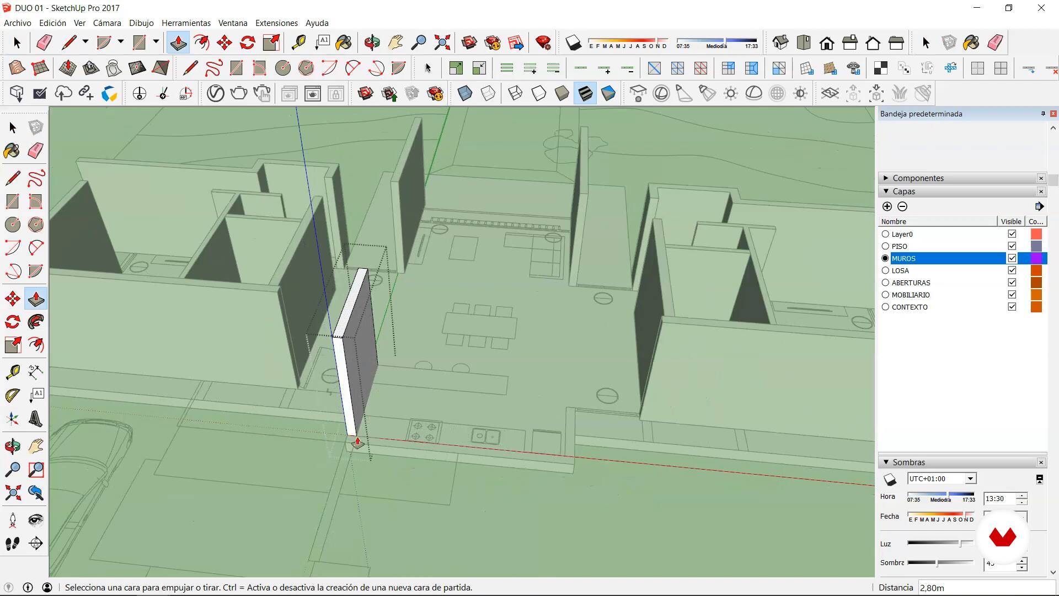Click the MUROS layer color swatch
Screen dimensions: 1059x596
[x=1036, y=258]
